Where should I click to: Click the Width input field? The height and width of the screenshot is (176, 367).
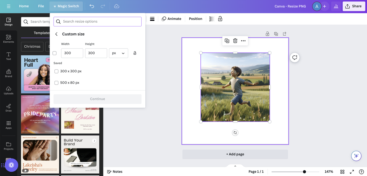click(72, 53)
